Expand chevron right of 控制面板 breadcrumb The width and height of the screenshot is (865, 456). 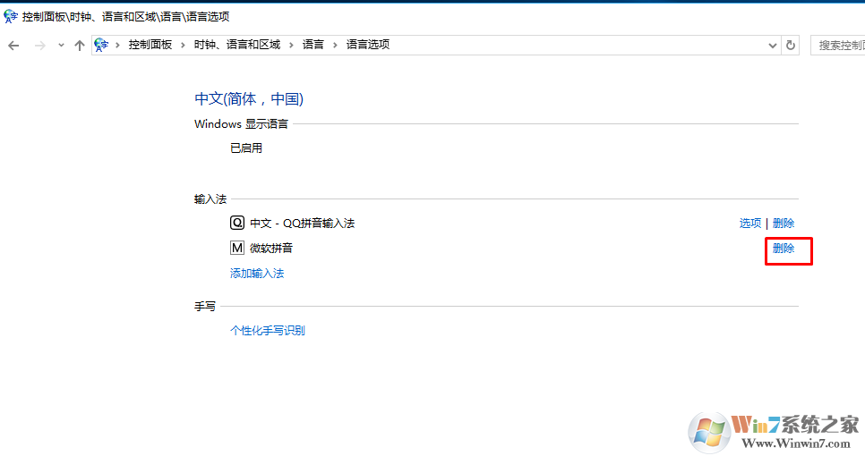click(183, 45)
